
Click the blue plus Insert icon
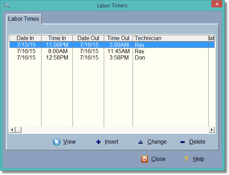point(98,142)
